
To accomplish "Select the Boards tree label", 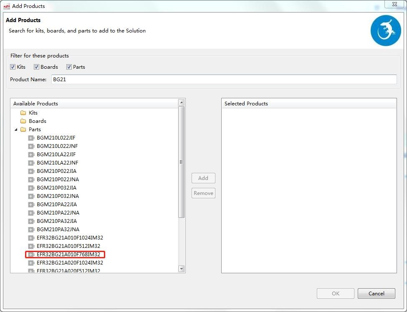I will [38, 121].
